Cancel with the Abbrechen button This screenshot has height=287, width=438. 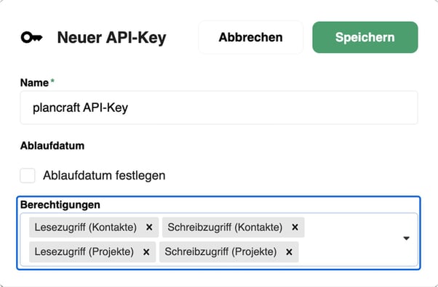[250, 37]
